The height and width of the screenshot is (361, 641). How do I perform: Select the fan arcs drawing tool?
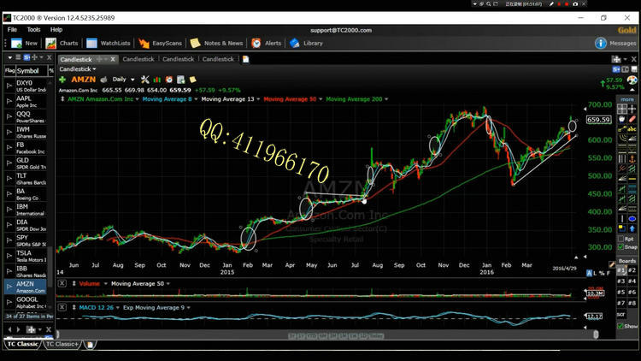point(622,139)
